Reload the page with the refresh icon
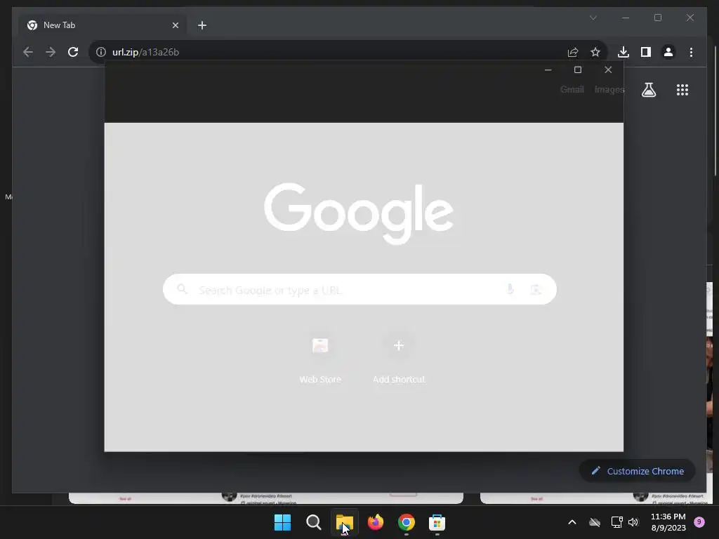Viewport: 719px width, 539px height. click(x=73, y=52)
